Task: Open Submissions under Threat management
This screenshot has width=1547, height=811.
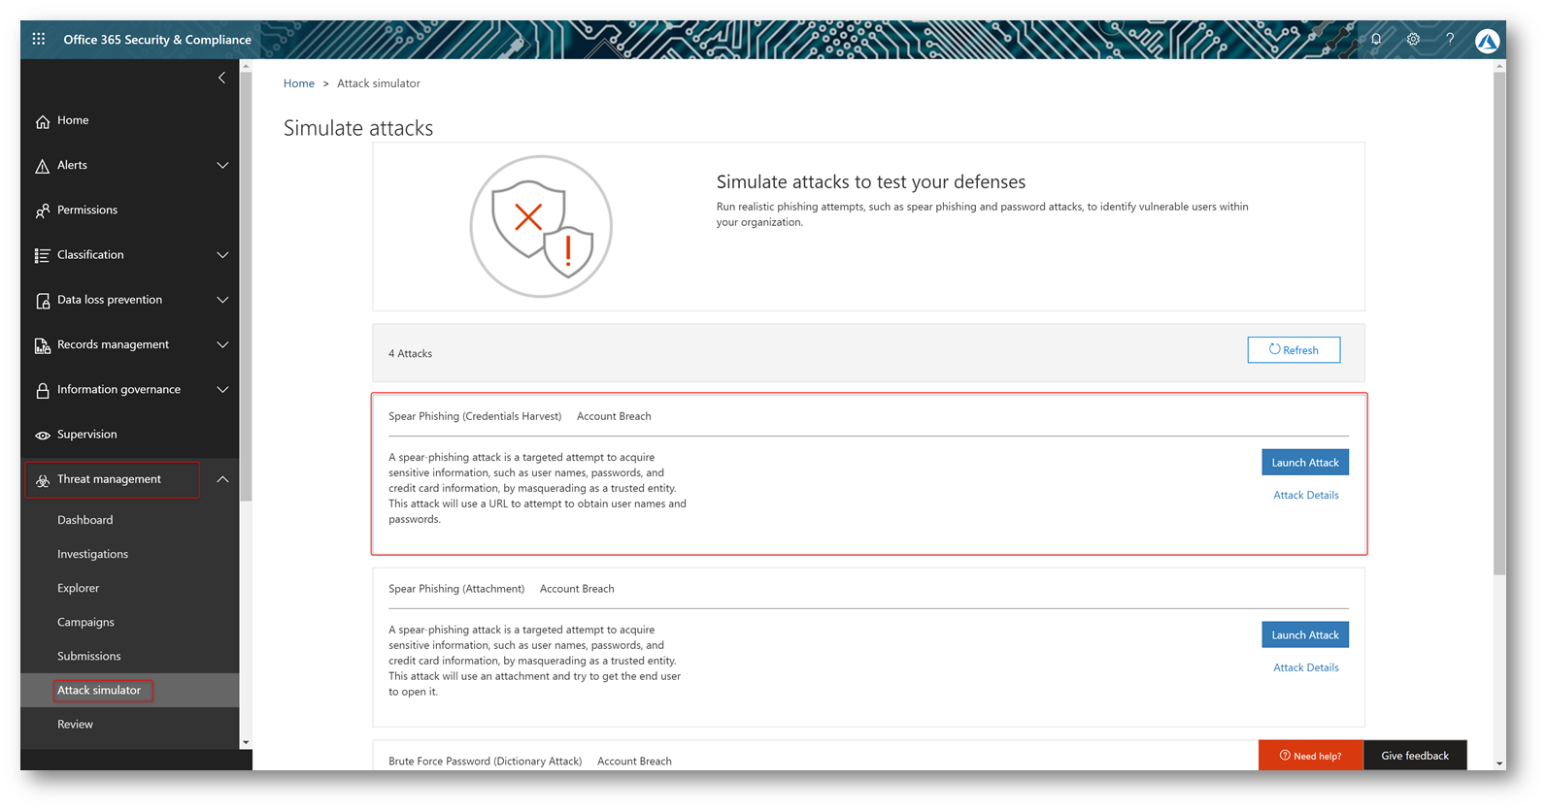Action: point(89,656)
